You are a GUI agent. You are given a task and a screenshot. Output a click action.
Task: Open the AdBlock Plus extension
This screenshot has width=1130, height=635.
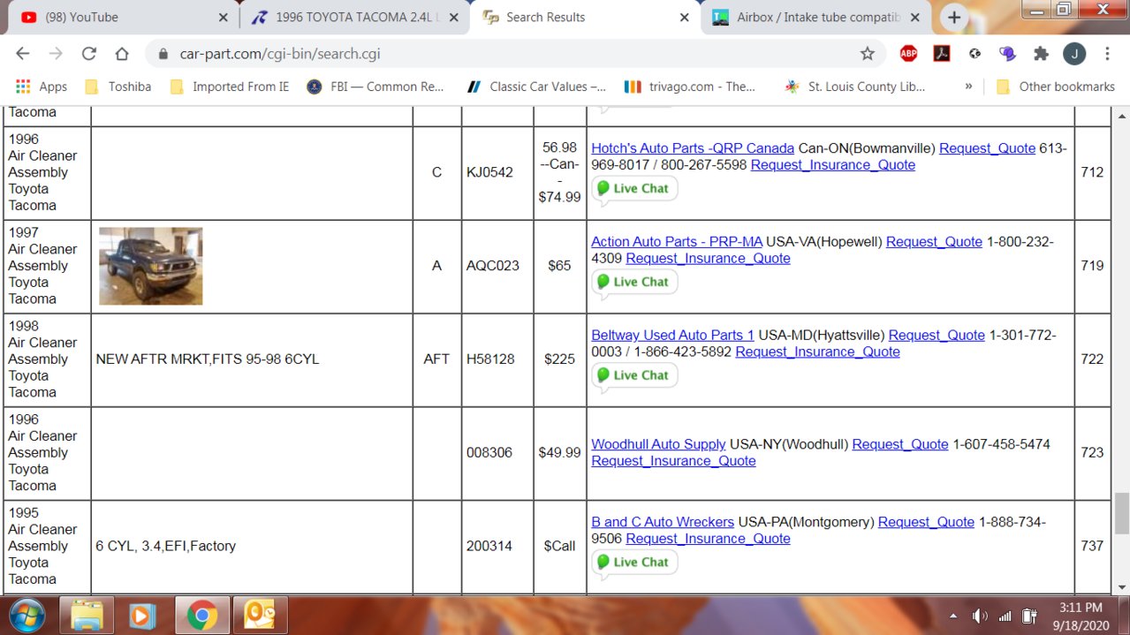pos(908,54)
